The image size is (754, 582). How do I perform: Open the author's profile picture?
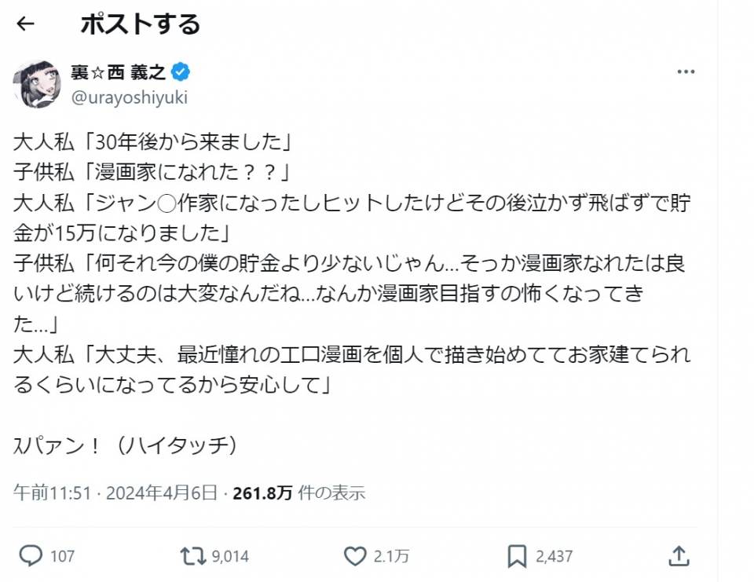coord(37,84)
